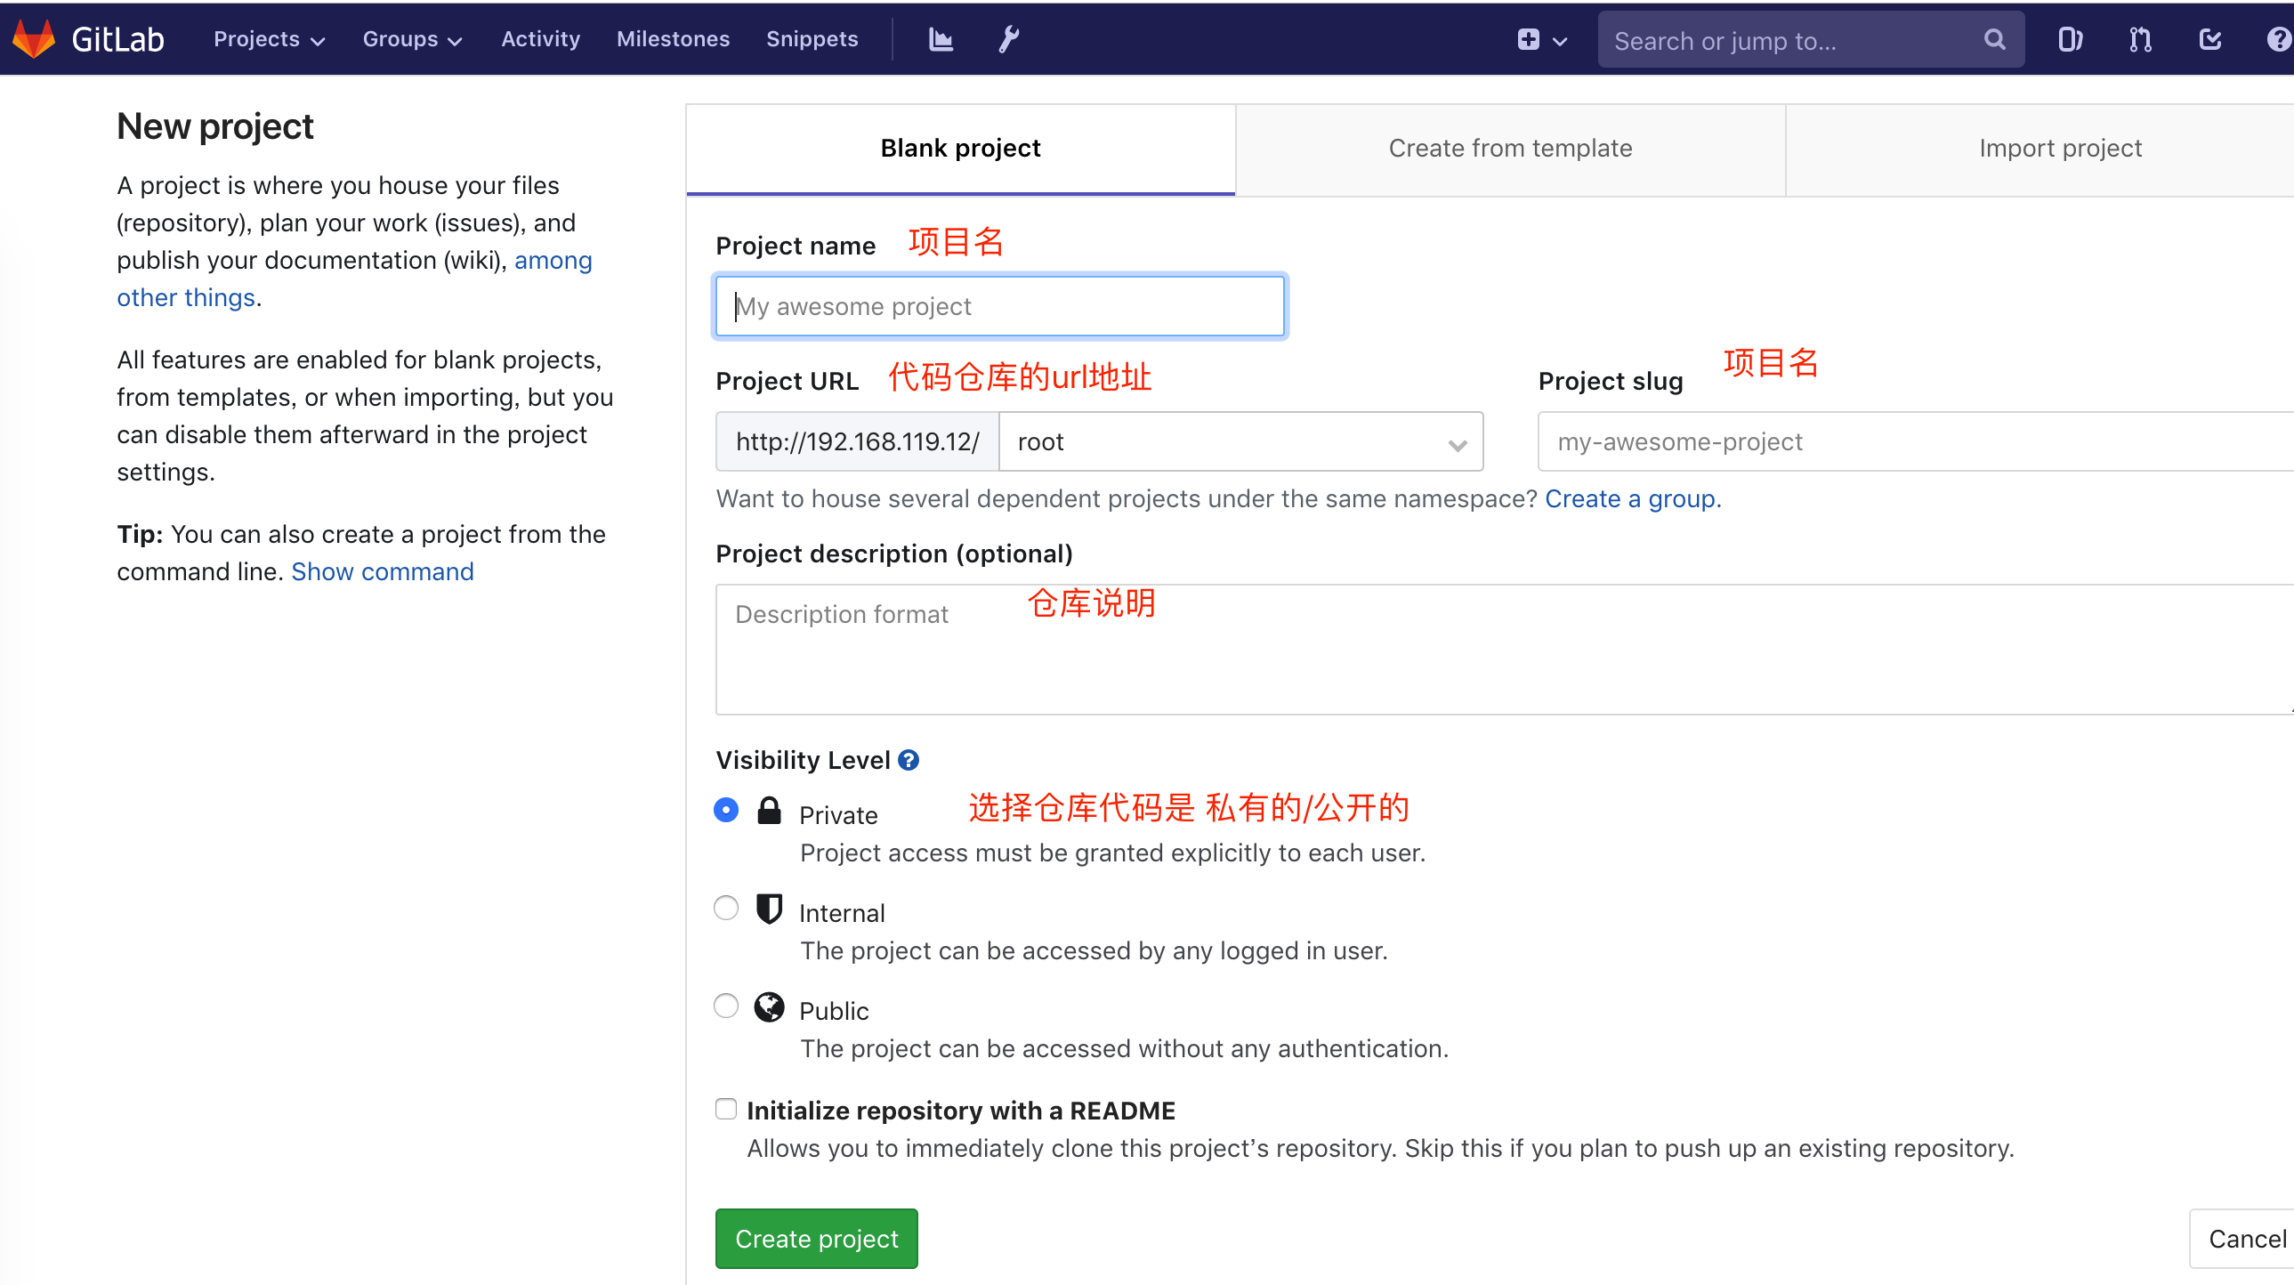This screenshot has width=2294, height=1285.
Task: Open the root namespace dropdown
Action: 1240,441
